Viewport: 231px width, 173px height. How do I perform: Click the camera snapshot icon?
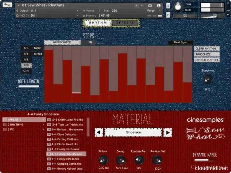[150, 5]
